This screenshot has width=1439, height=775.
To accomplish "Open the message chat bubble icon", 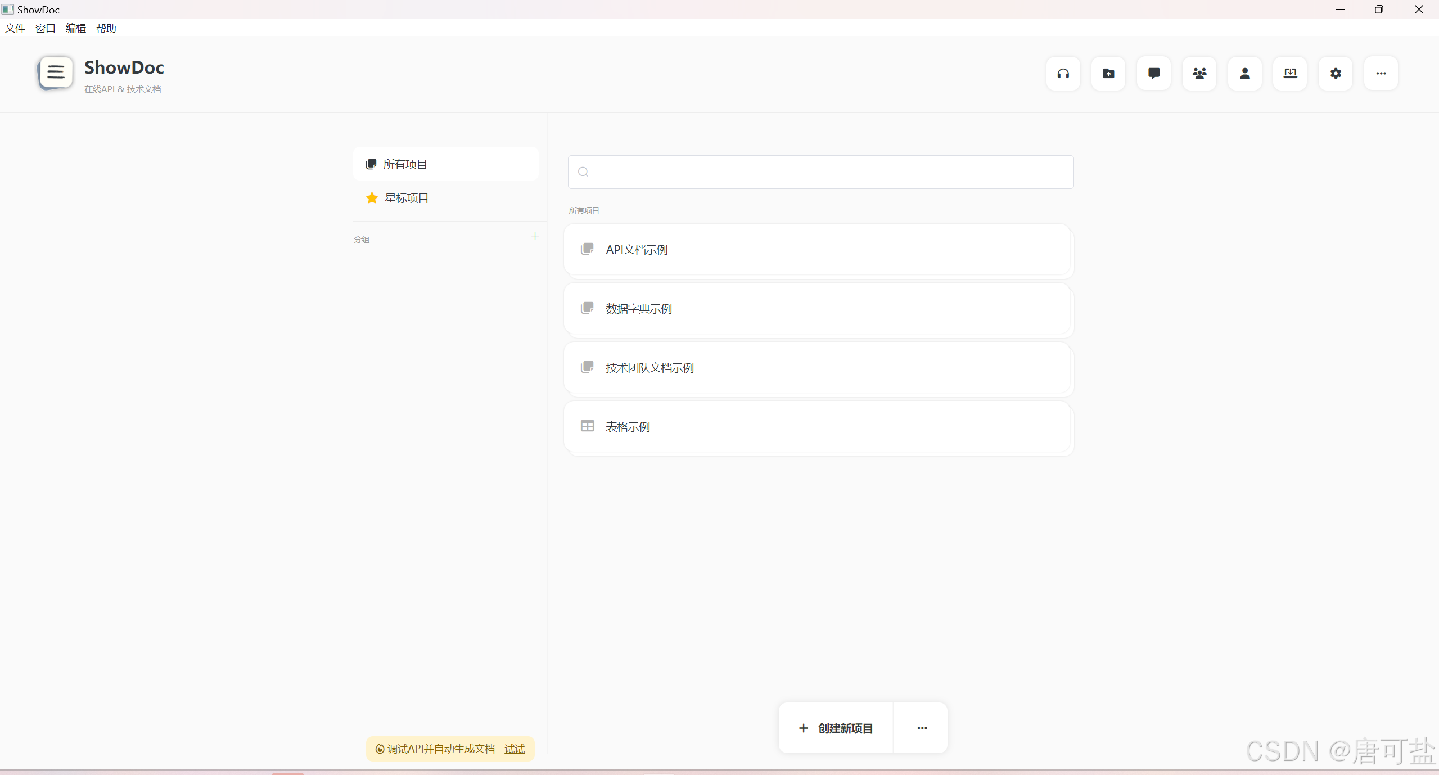I will 1154,74.
